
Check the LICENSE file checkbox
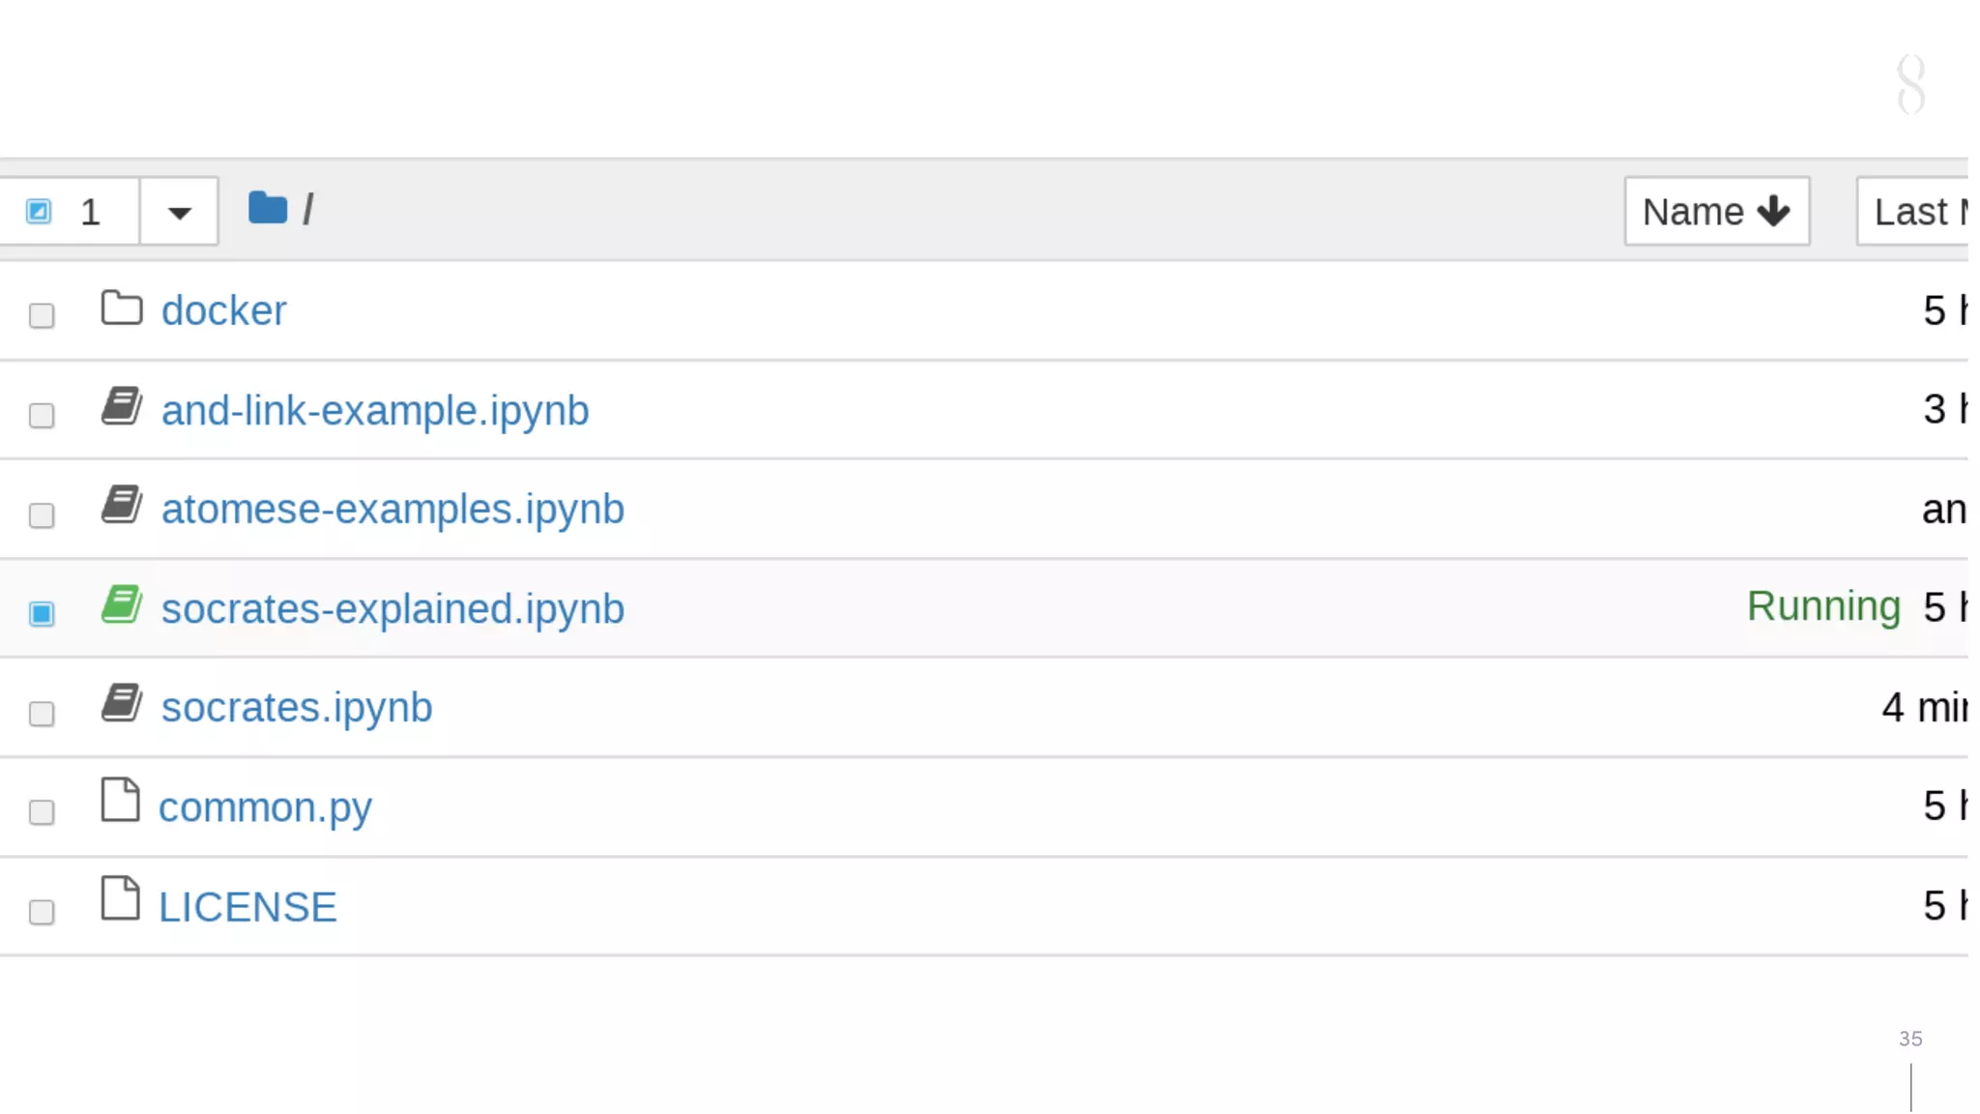[42, 912]
